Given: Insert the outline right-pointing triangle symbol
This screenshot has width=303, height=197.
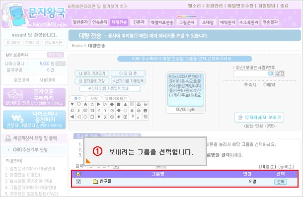Looking at the screenshot, I should (x=105, y=104).
